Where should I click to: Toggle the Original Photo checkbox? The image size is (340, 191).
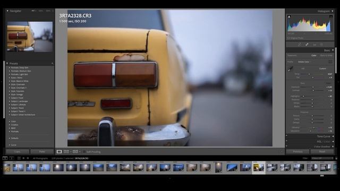[x=288, y=38]
